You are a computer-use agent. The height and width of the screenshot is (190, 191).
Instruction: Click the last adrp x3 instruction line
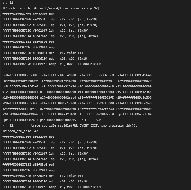[52, 187]
